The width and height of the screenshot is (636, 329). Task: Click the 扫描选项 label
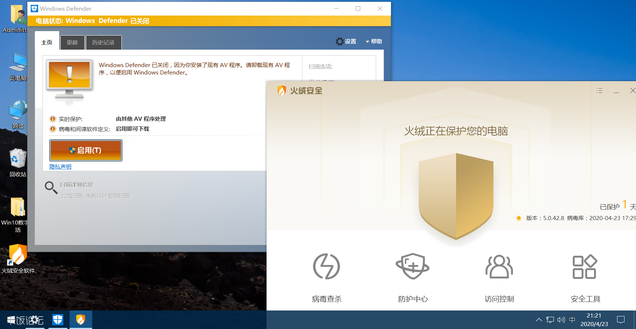coord(321,67)
